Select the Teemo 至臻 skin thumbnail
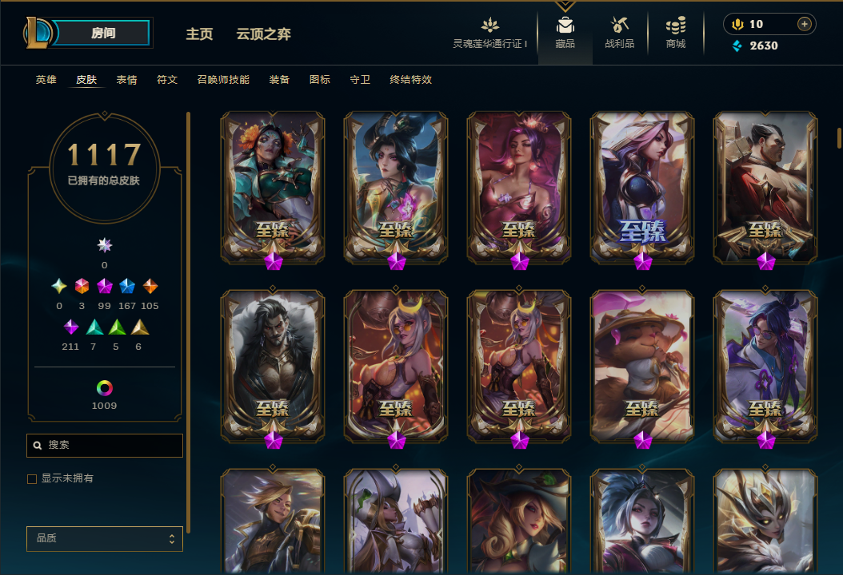843x575 pixels. coord(642,367)
